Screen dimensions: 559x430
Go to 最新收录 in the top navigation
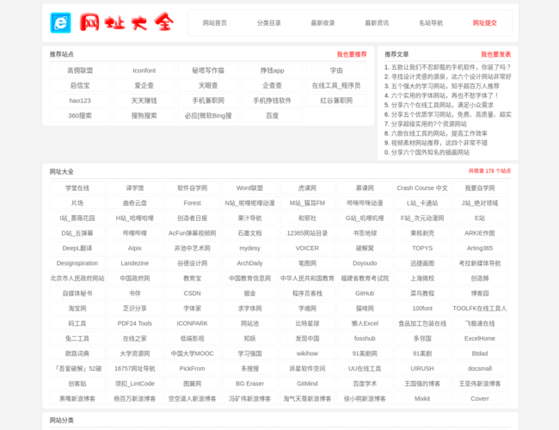[x=322, y=23]
